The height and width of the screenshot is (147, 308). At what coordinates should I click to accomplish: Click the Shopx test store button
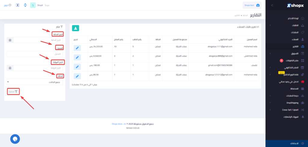(x=252, y=5)
